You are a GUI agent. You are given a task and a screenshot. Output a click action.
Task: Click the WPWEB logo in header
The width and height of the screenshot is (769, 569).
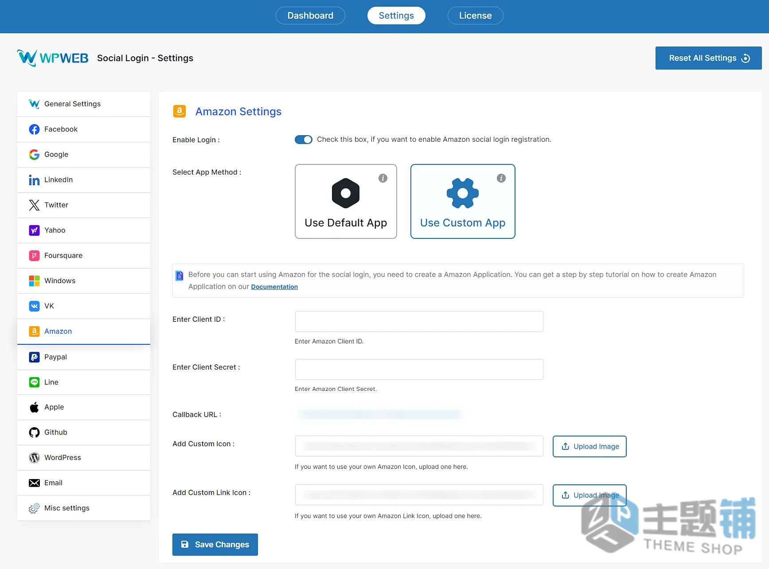click(x=53, y=58)
